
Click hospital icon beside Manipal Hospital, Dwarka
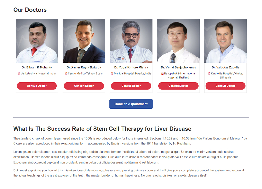click(x=112, y=73)
